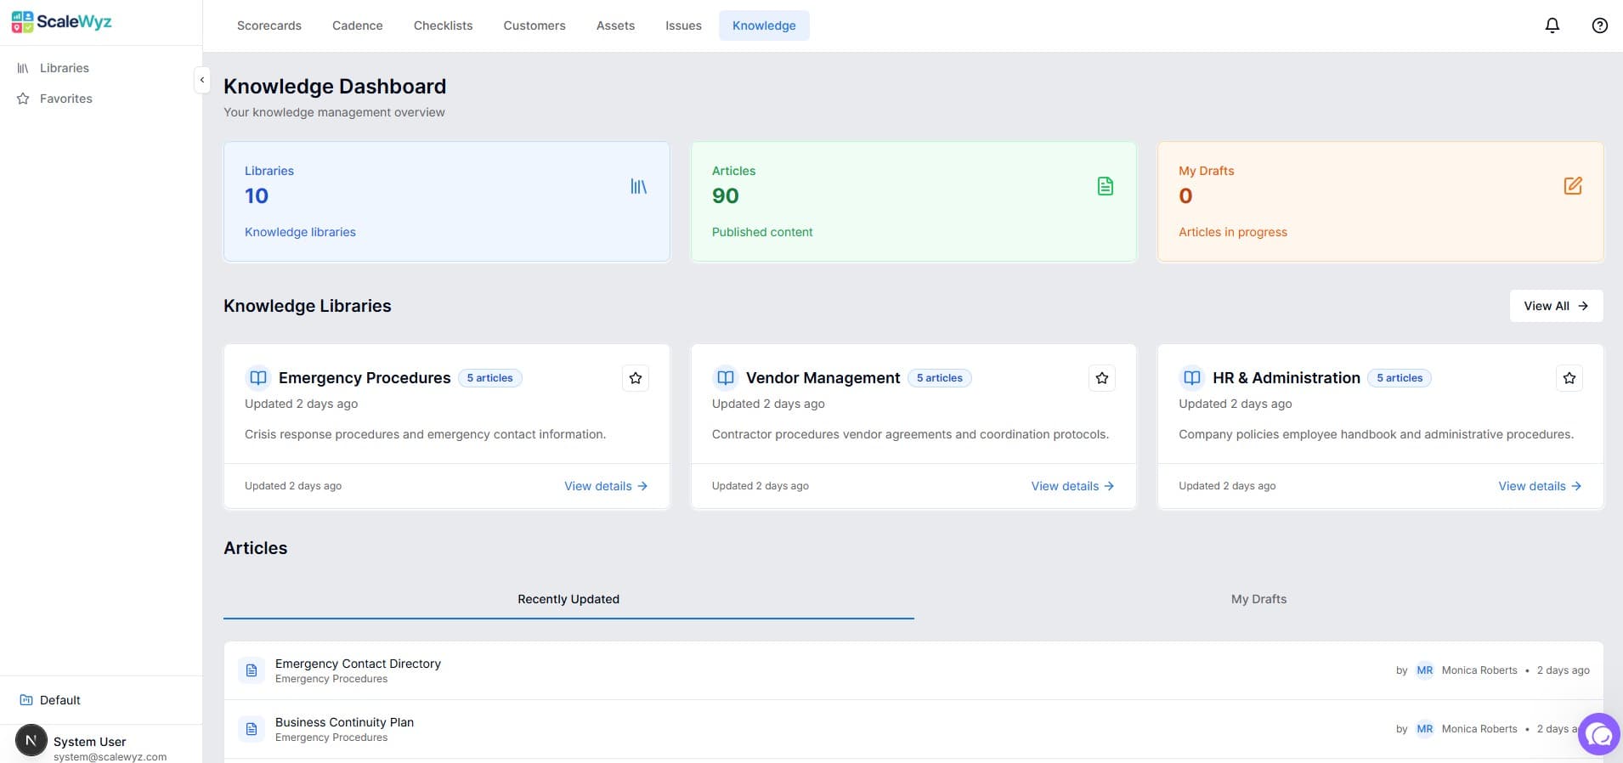Open the Customers tab
The image size is (1623, 763).
point(534,25)
